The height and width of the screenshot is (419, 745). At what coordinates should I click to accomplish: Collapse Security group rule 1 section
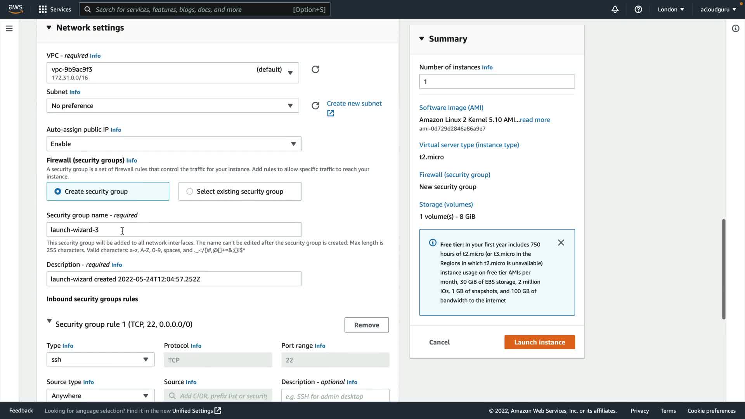tap(49, 321)
